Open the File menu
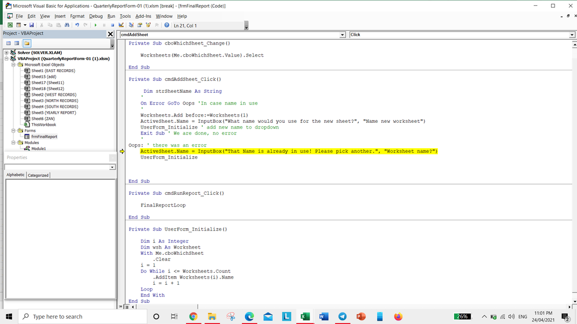The image size is (577, 324). [x=19, y=16]
